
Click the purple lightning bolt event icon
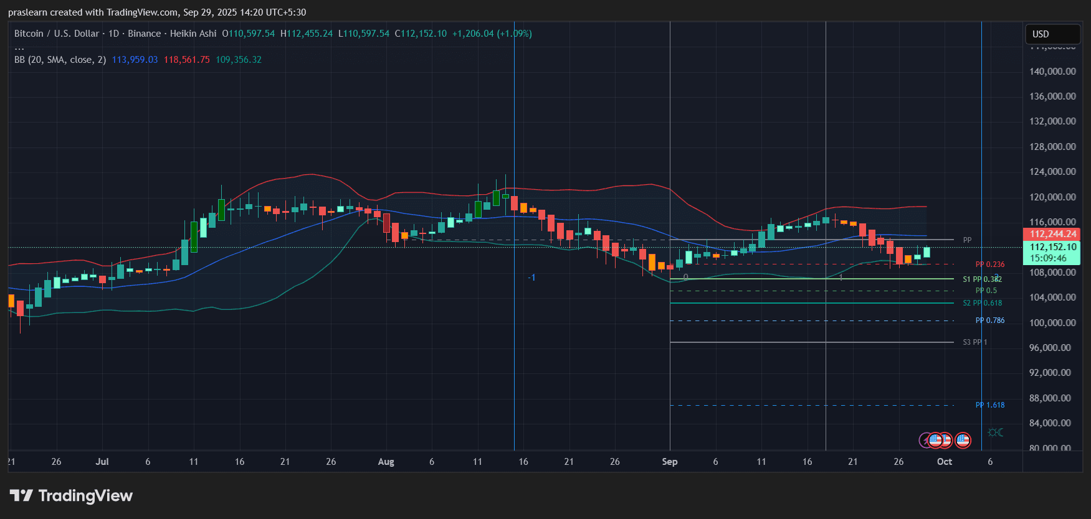click(x=925, y=441)
